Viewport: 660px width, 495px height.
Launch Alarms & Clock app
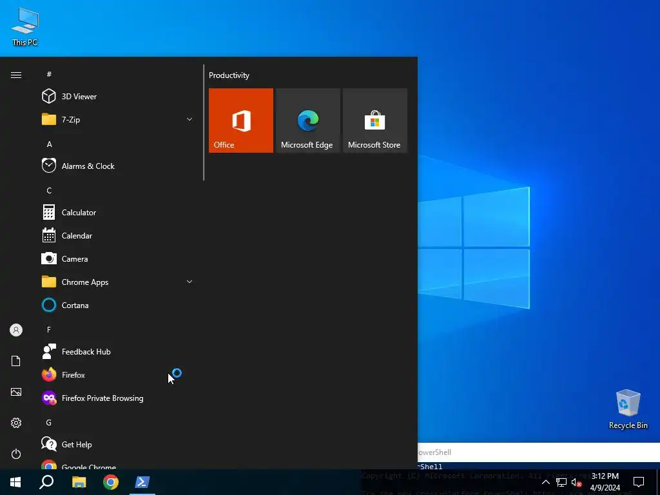[117, 166]
